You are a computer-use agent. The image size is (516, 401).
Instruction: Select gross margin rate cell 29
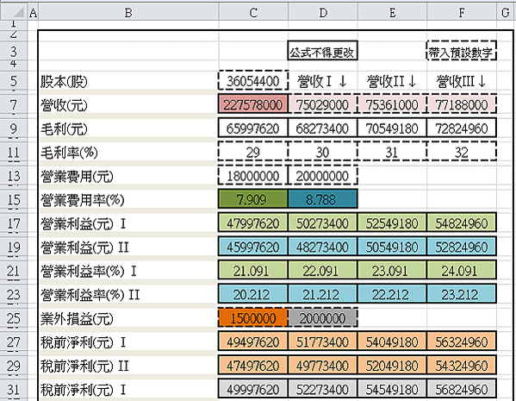point(253,153)
